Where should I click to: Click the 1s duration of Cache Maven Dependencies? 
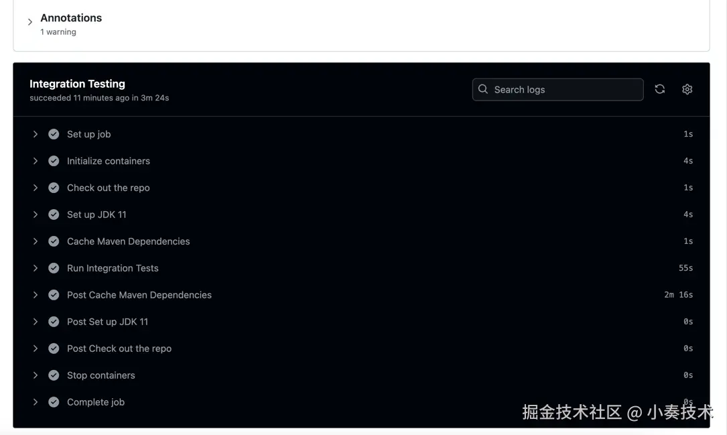click(688, 241)
